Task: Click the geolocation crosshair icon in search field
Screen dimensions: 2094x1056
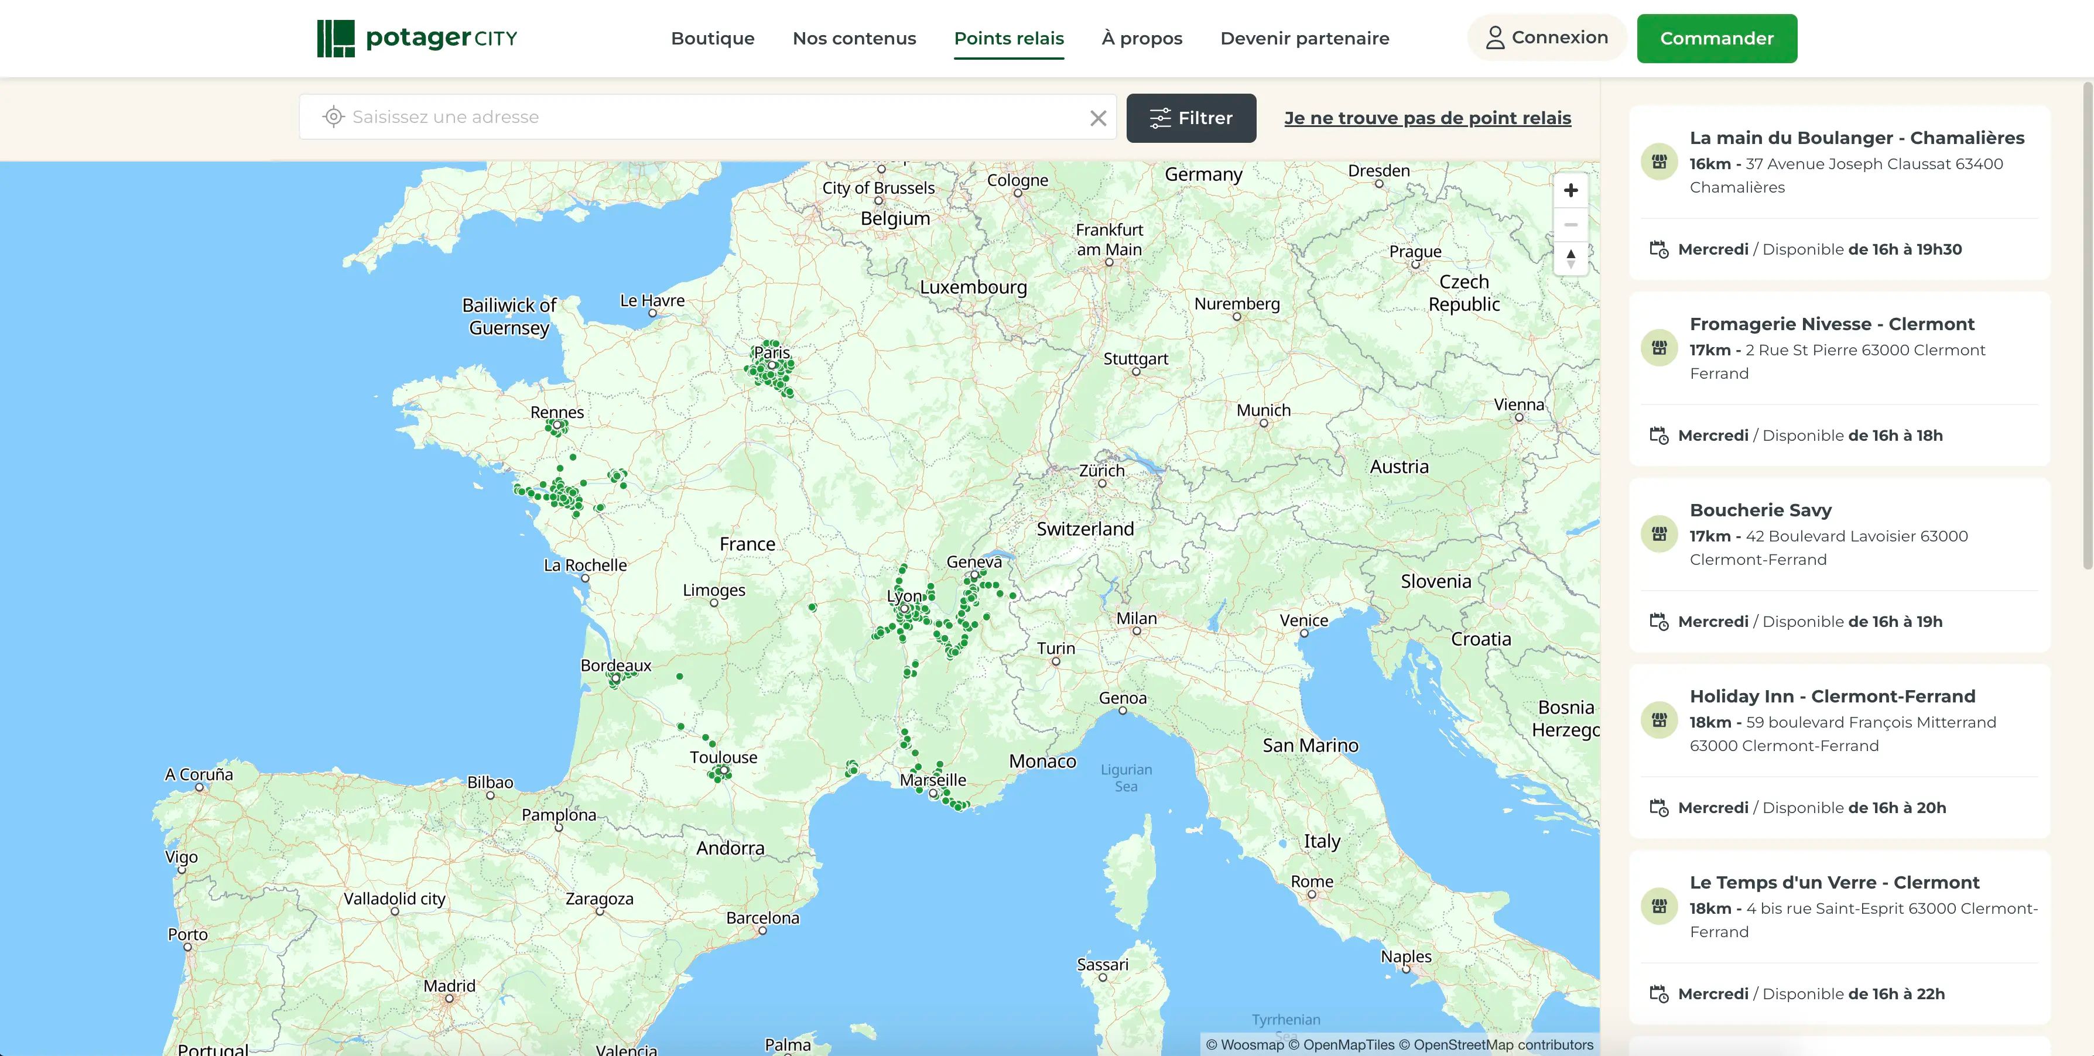Action: [333, 117]
